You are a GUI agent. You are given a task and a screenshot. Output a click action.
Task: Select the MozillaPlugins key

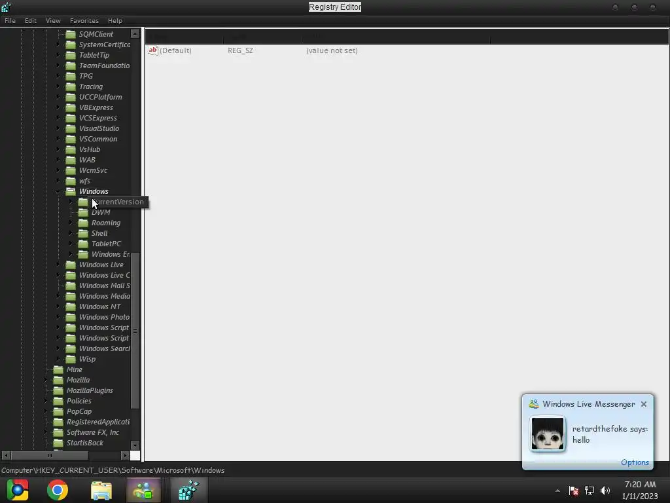click(90, 390)
